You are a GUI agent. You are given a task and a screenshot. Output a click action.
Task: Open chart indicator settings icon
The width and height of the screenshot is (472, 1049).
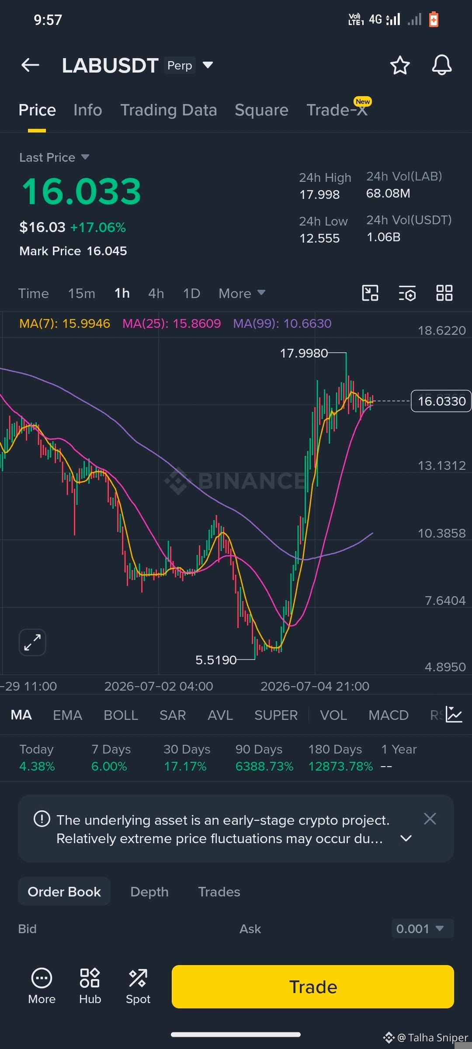[x=407, y=293]
